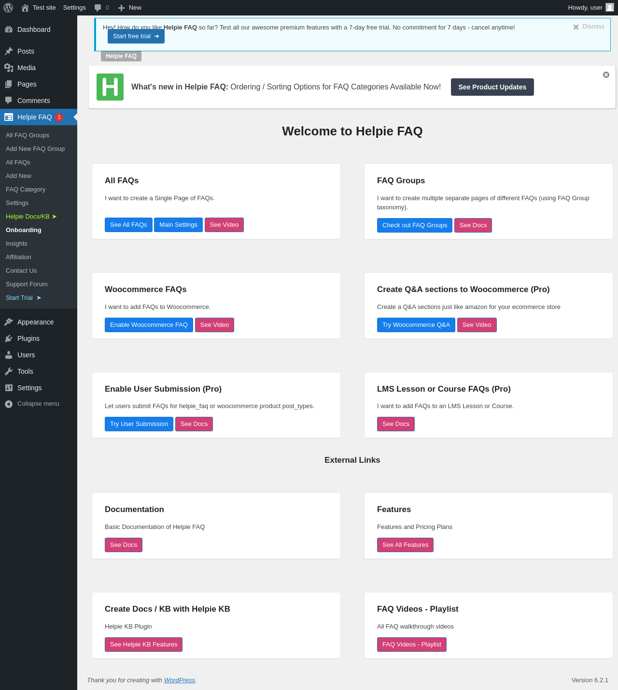Click the Media icon in sidebar
Viewport: 618px width, 690px height.
coord(9,68)
